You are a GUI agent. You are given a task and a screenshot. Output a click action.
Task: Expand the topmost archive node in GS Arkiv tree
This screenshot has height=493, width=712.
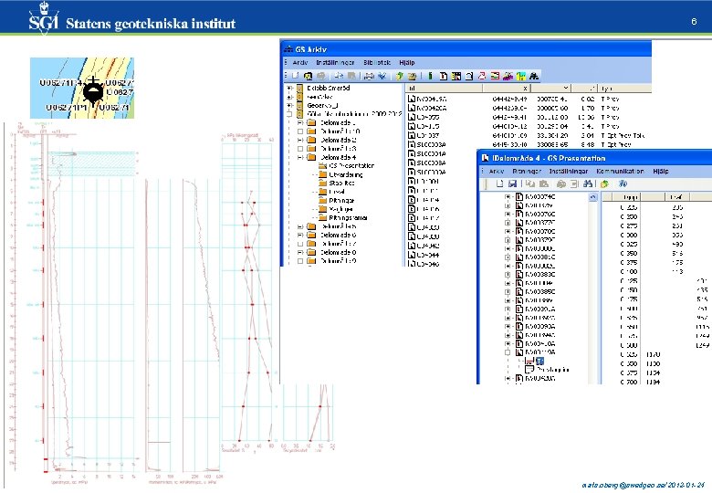tap(289, 88)
